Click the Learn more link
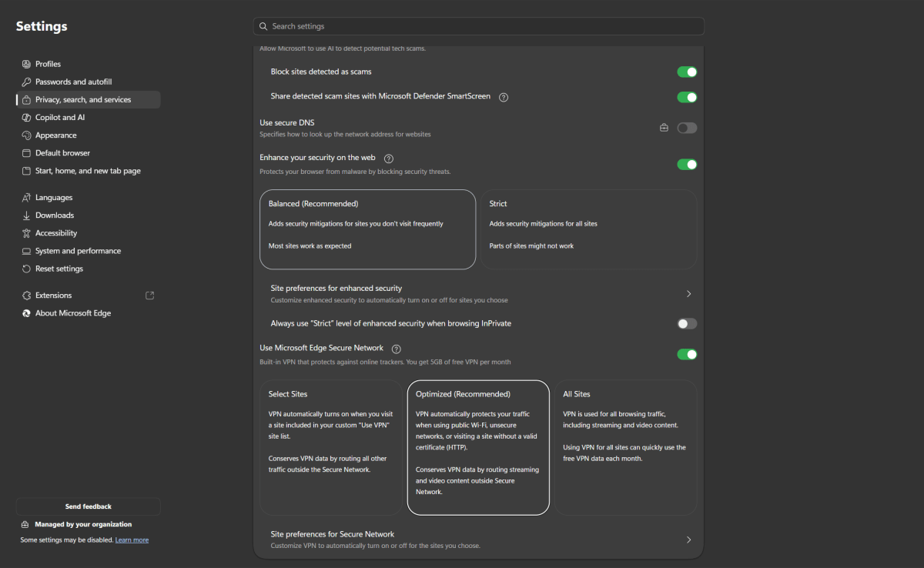 [x=132, y=540]
